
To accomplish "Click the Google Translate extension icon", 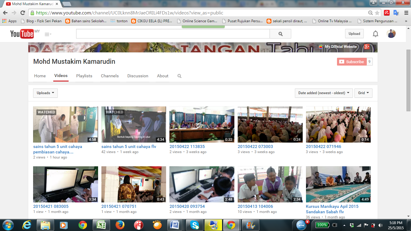I will click(396, 13).
